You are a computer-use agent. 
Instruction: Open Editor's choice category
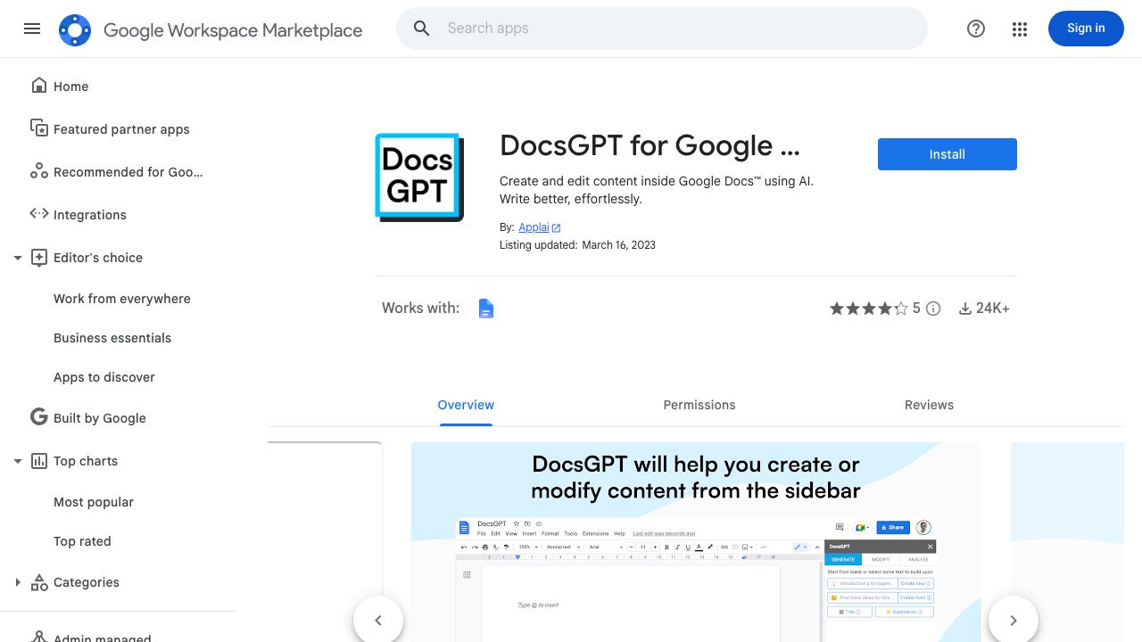click(98, 258)
